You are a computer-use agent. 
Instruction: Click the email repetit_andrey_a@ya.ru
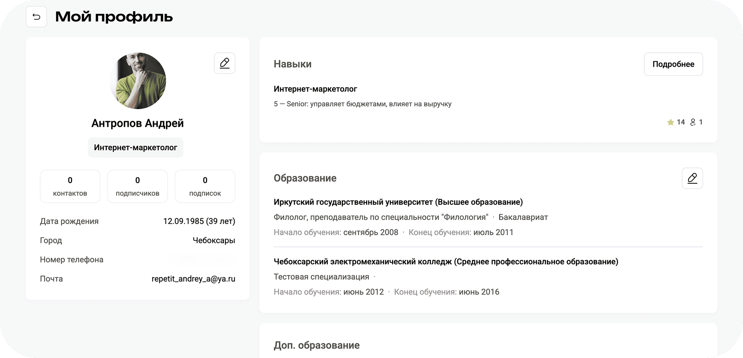point(193,279)
